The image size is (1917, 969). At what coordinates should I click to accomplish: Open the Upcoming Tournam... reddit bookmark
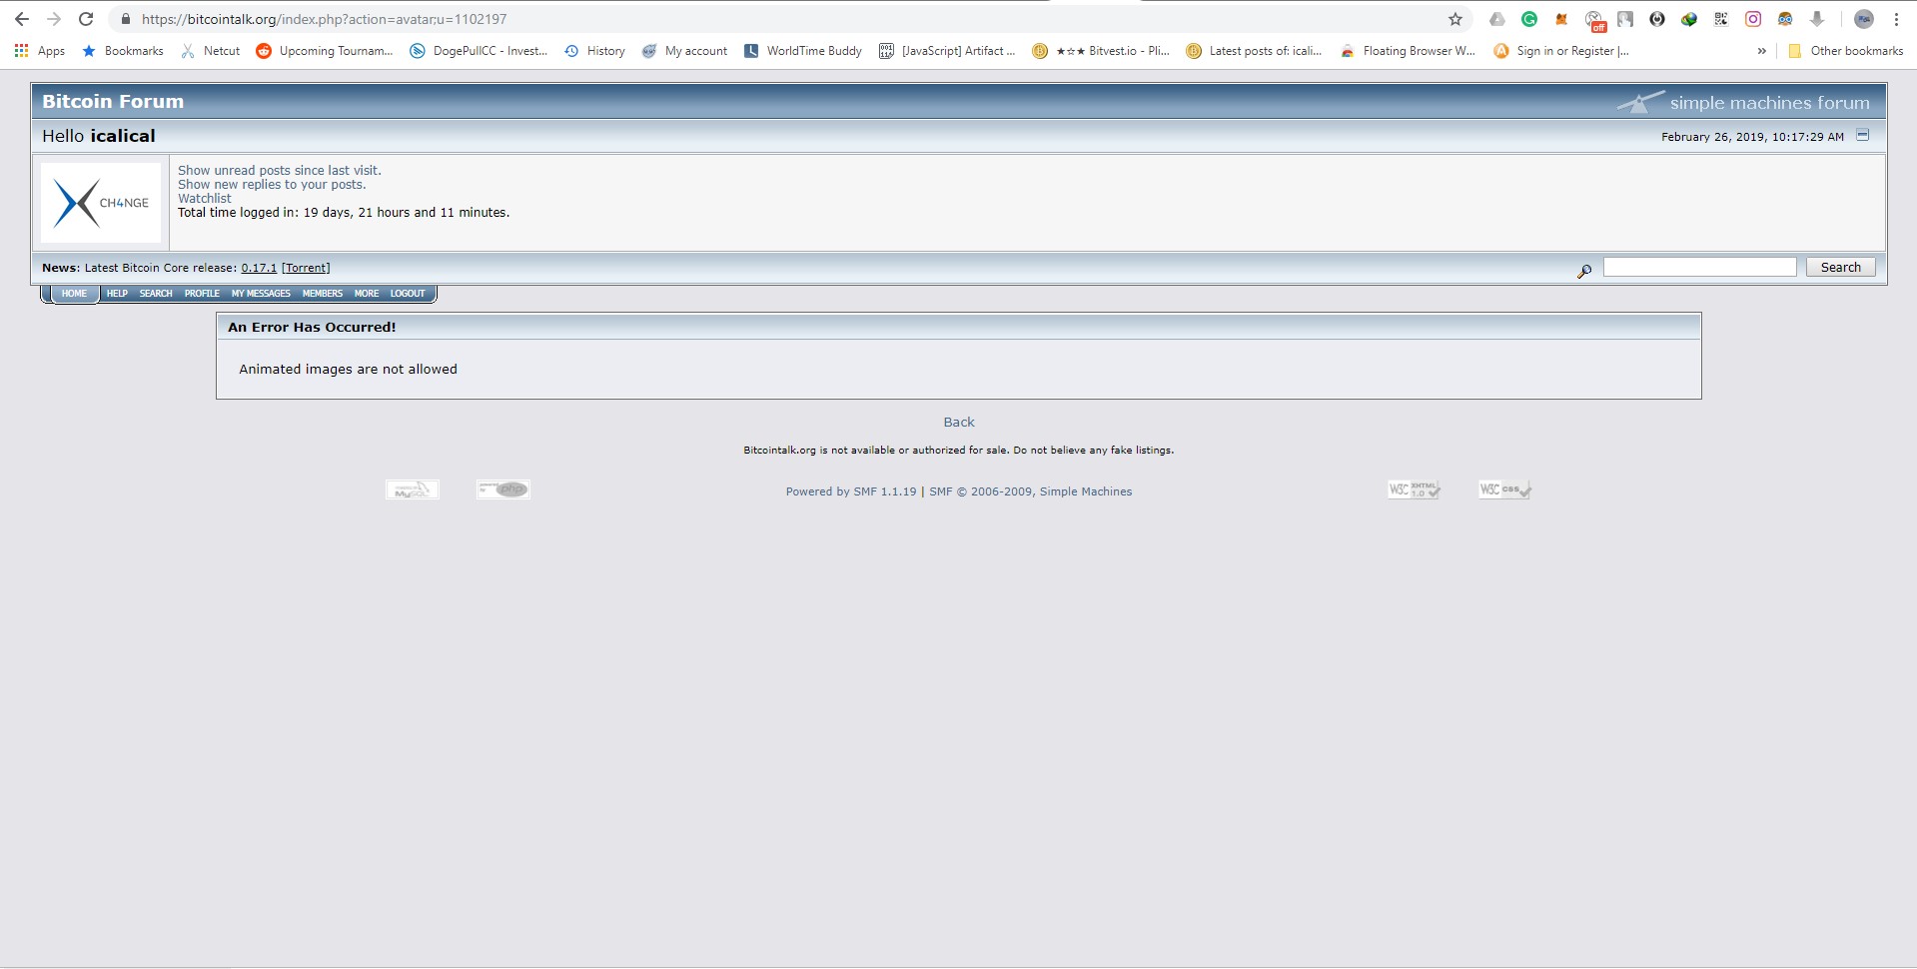tap(325, 51)
